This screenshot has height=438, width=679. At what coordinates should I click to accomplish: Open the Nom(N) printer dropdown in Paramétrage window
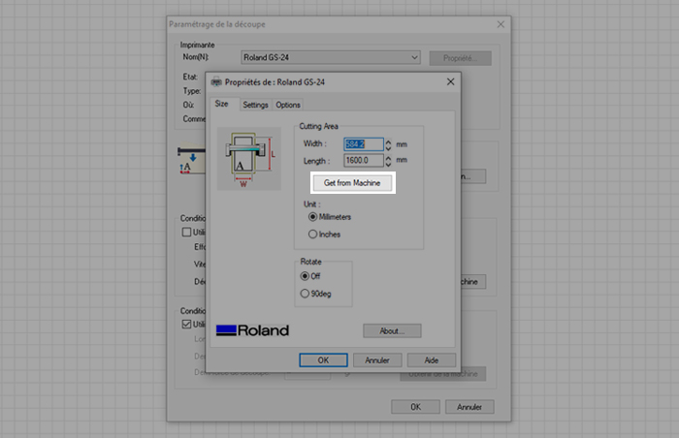click(331, 57)
